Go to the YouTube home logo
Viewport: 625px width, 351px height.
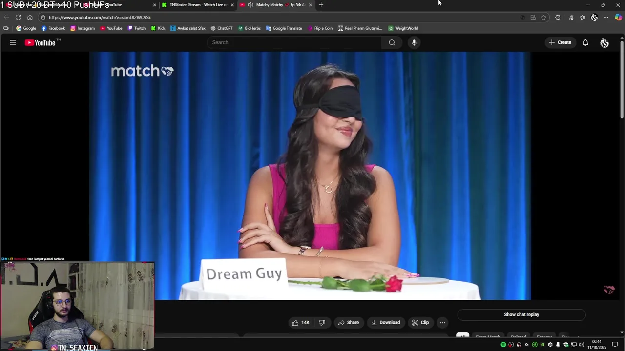pos(41,42)
